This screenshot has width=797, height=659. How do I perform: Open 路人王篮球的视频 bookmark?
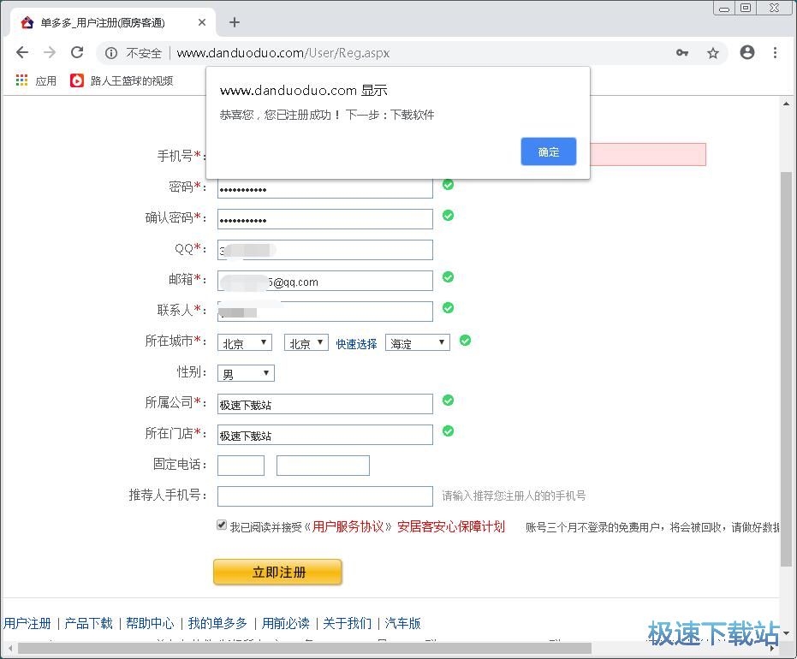tap(122, 80)
